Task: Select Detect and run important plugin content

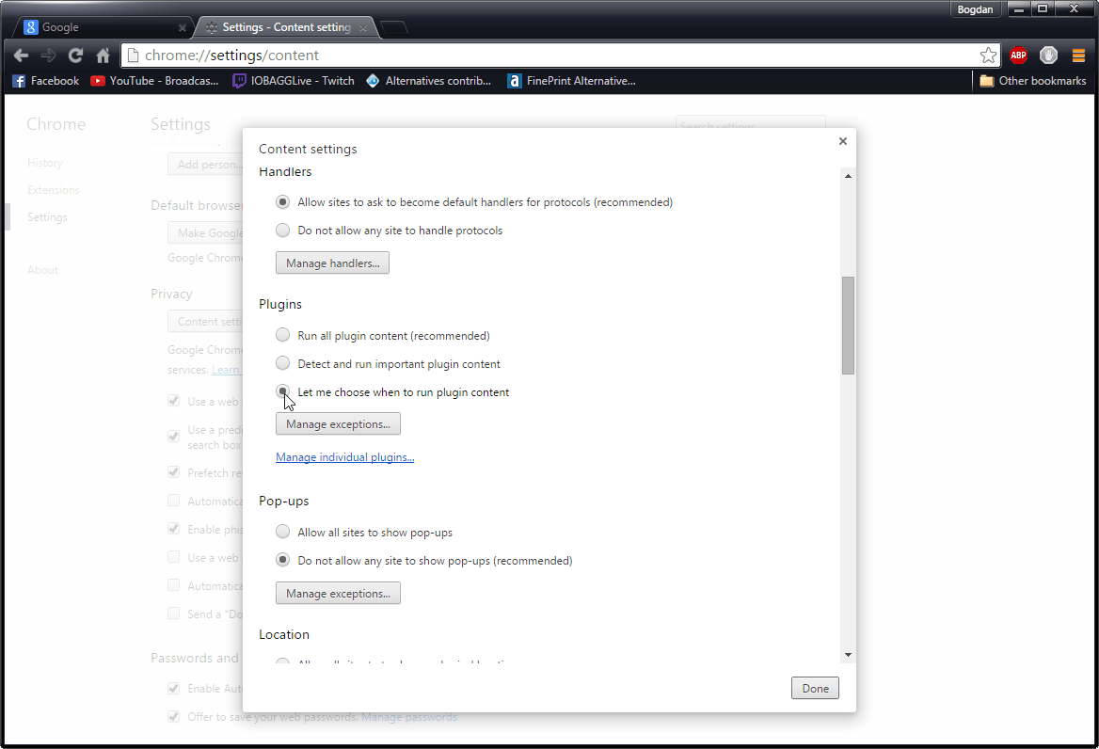Action: 282,363
